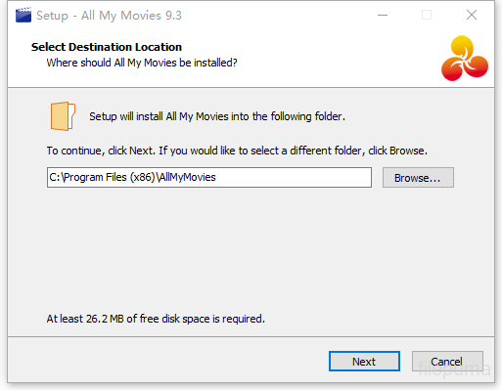Image resolution: width=502 pixels, height=390 pixels.
Task: Cancel the All My Movies setup
Action: (x=447, y=361)
